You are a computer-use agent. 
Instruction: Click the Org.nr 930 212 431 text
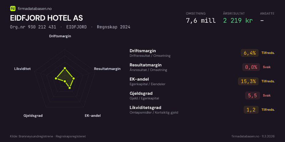pos(33,27)
